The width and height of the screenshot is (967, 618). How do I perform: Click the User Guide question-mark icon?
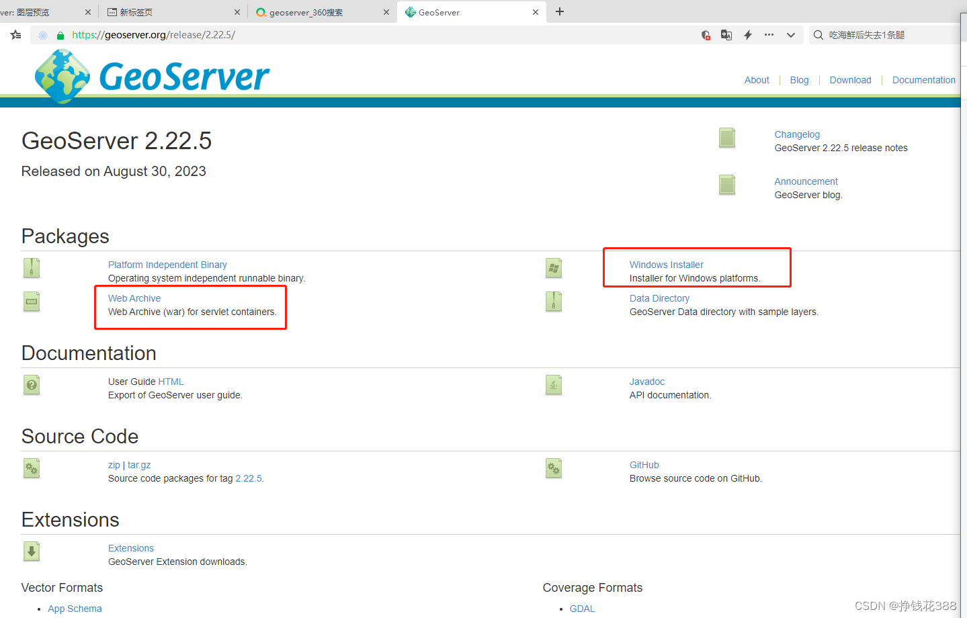click(x=31, y=384)
